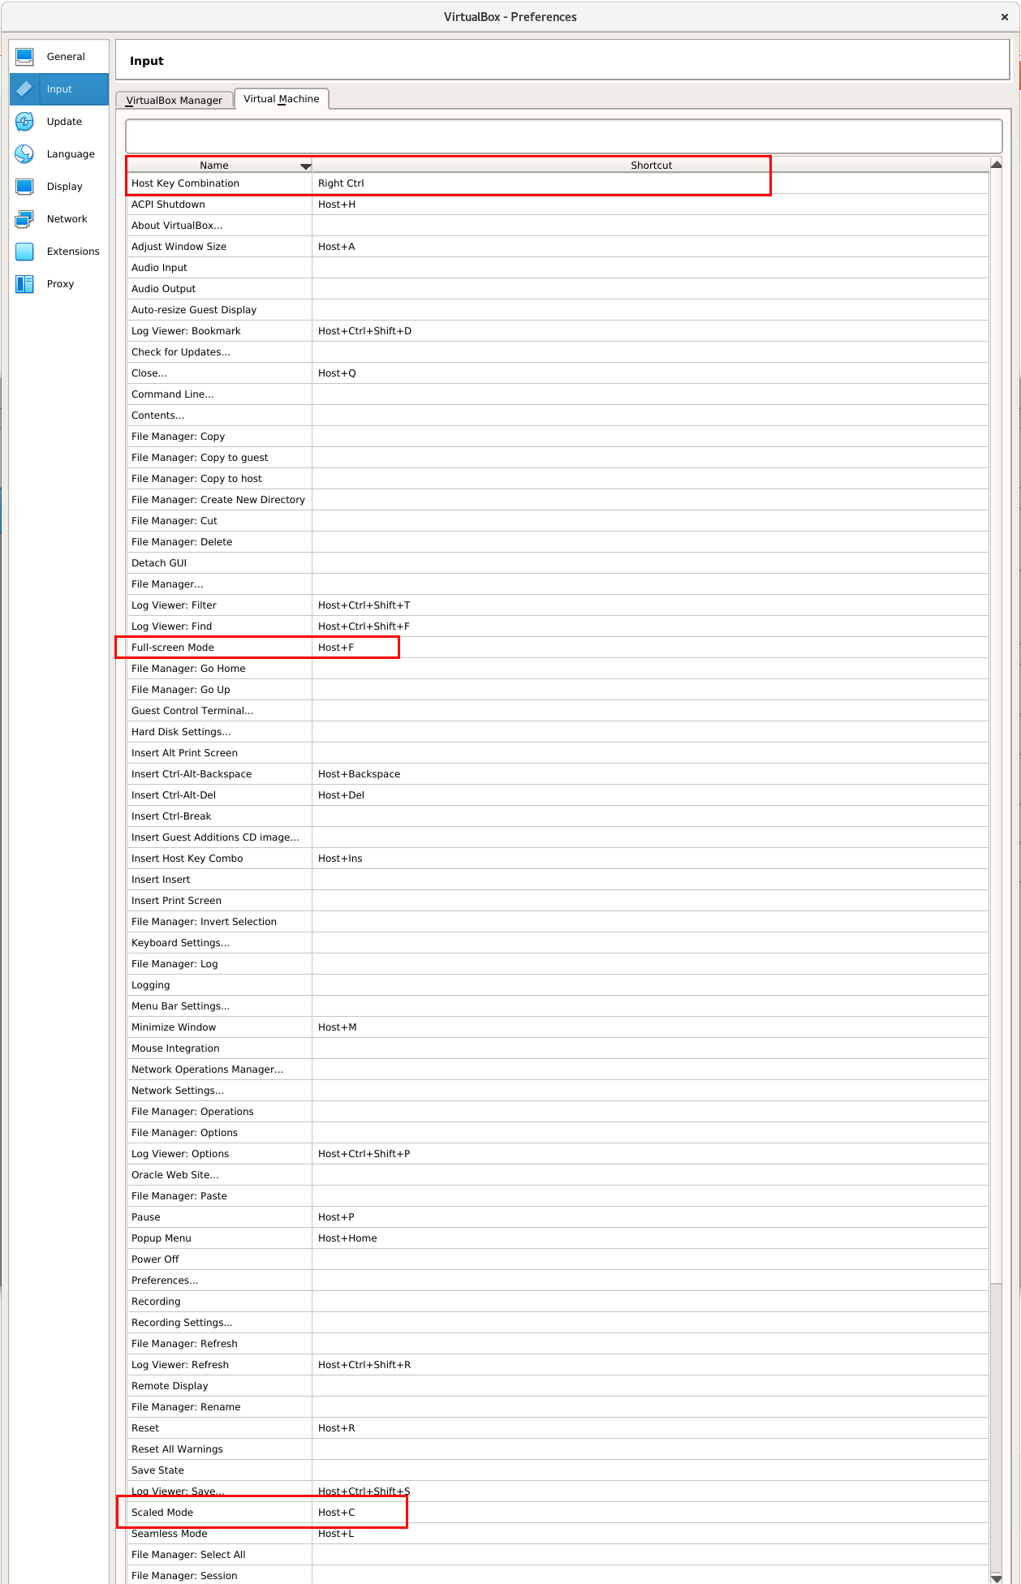This screenshot has height=1584, width=1021.
Task: Select Insert Guest Additions CD image row
Action: click(x=558, y=837)
